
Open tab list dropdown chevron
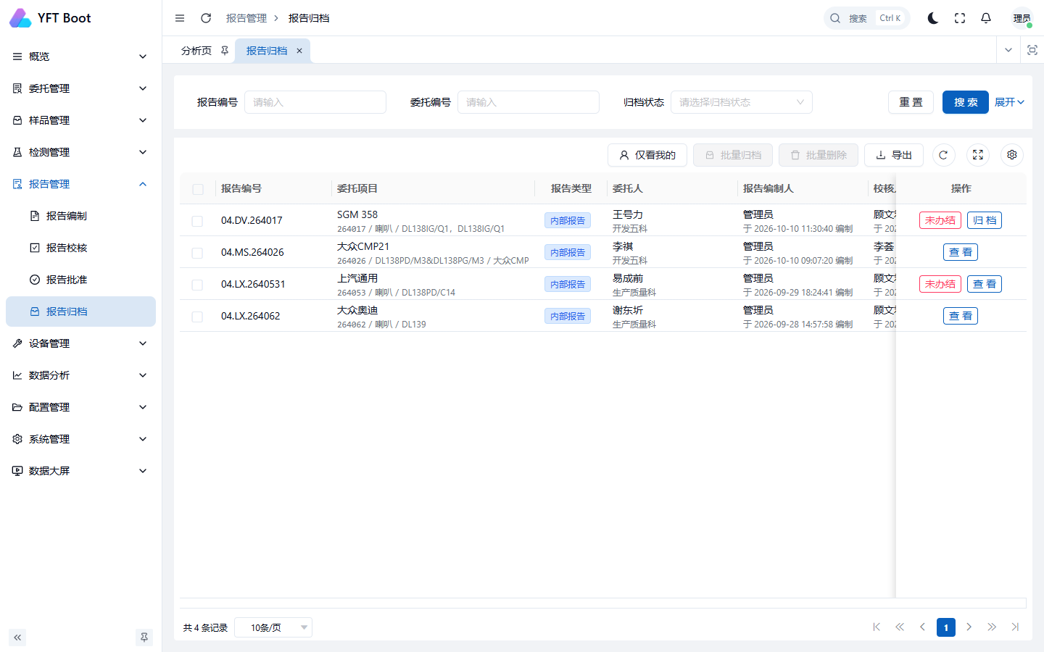(x=1008, y=50)
